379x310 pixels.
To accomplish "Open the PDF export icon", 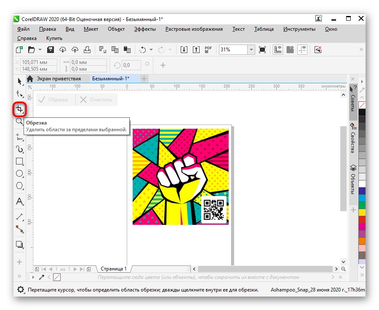I will [208, 49].
